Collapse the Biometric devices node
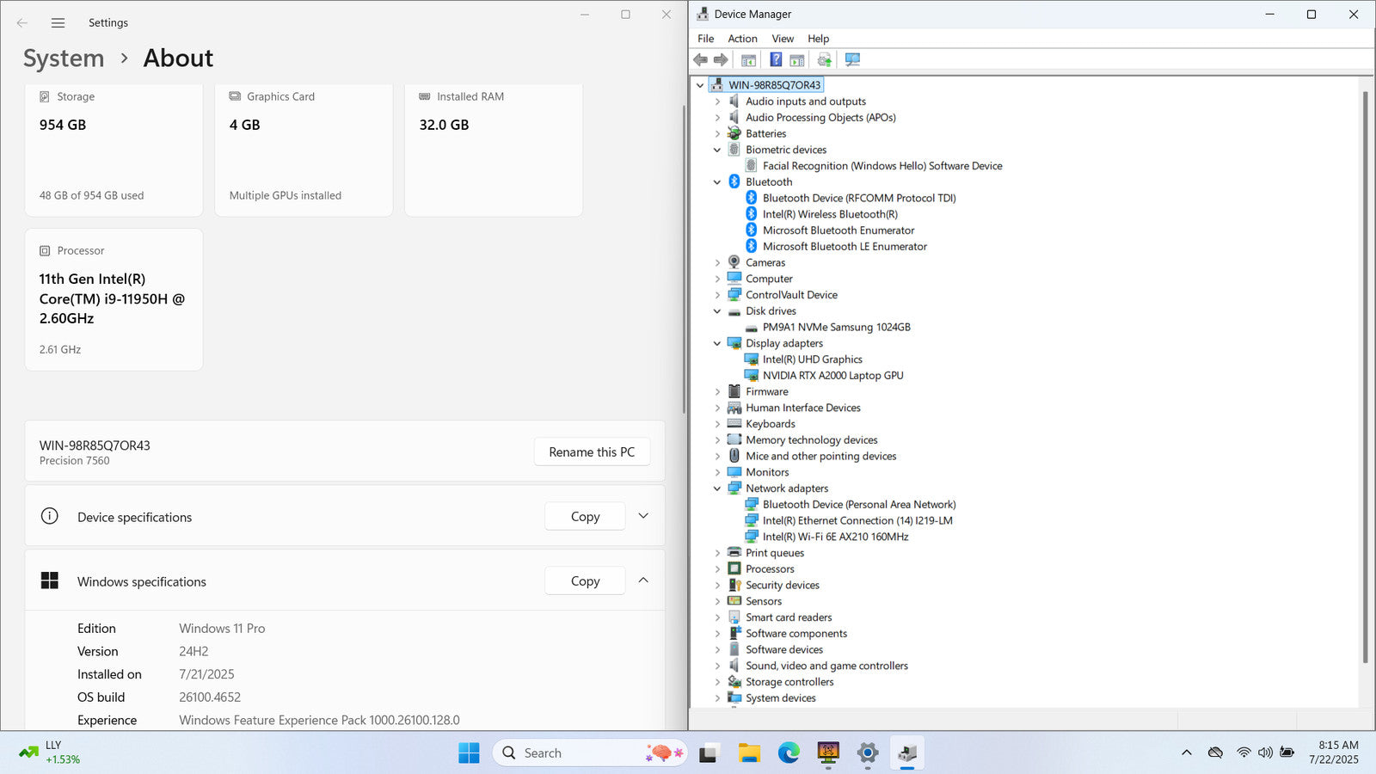The width and height of the screenshot is (1376, 774). [717, 150]
